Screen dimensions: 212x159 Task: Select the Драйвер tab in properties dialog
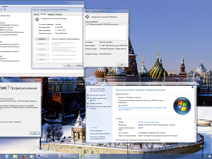[x=43, y=14]
